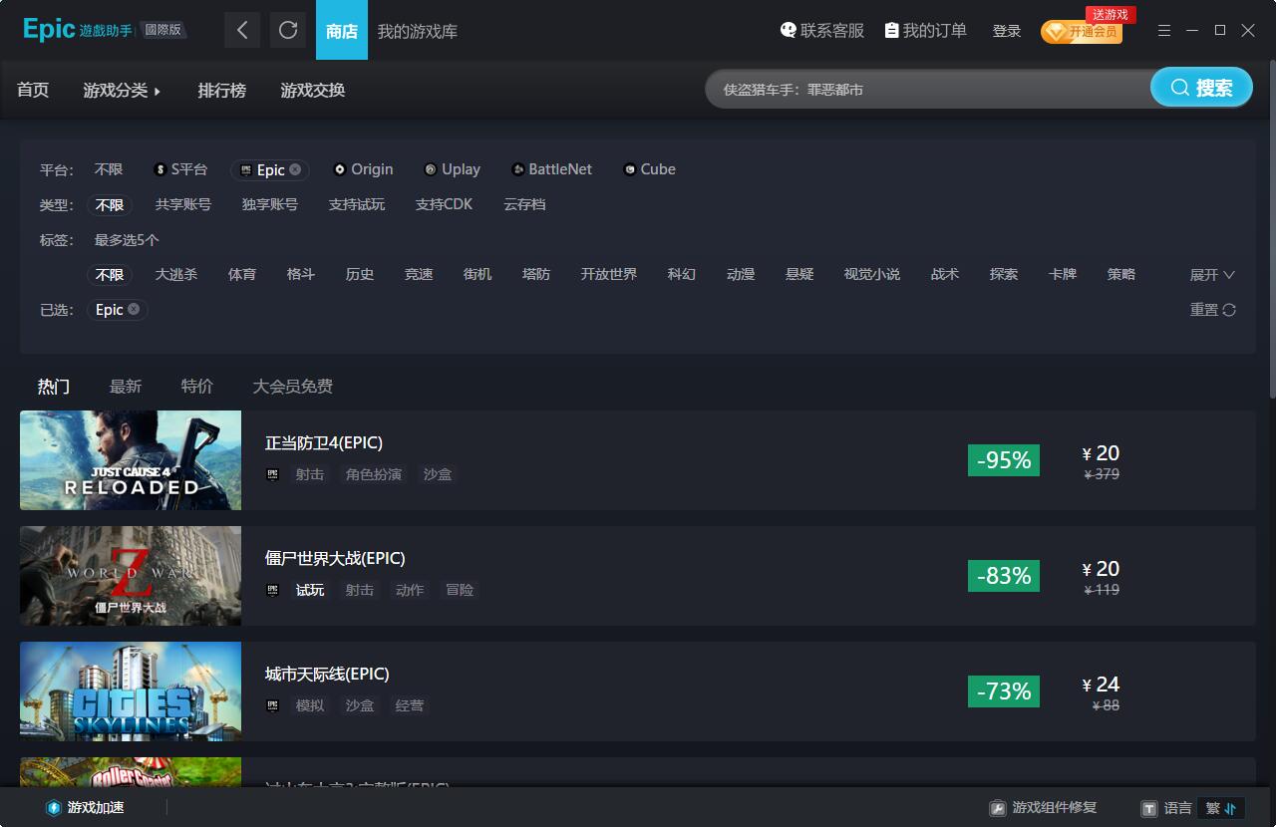1276x827 pixels.
Task: Click the search input field
Action: click(x=927, y=89)
